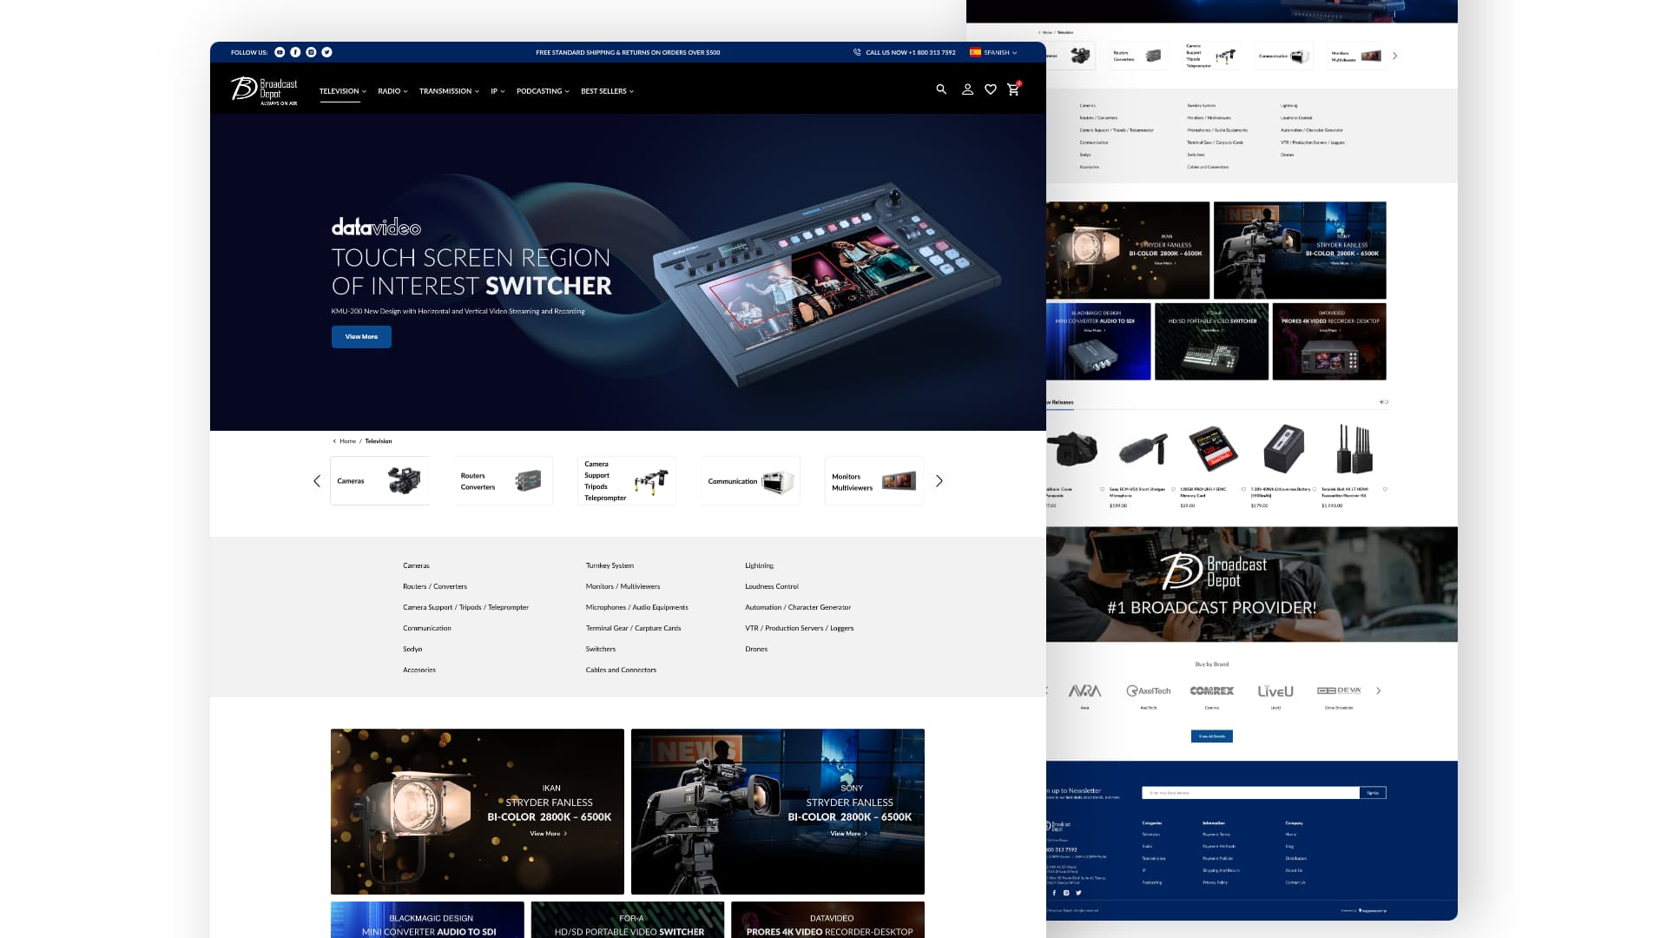Open the wishlist heart icon in header
The height and width of the screenshot is (938, 1667).
point(991,89)
